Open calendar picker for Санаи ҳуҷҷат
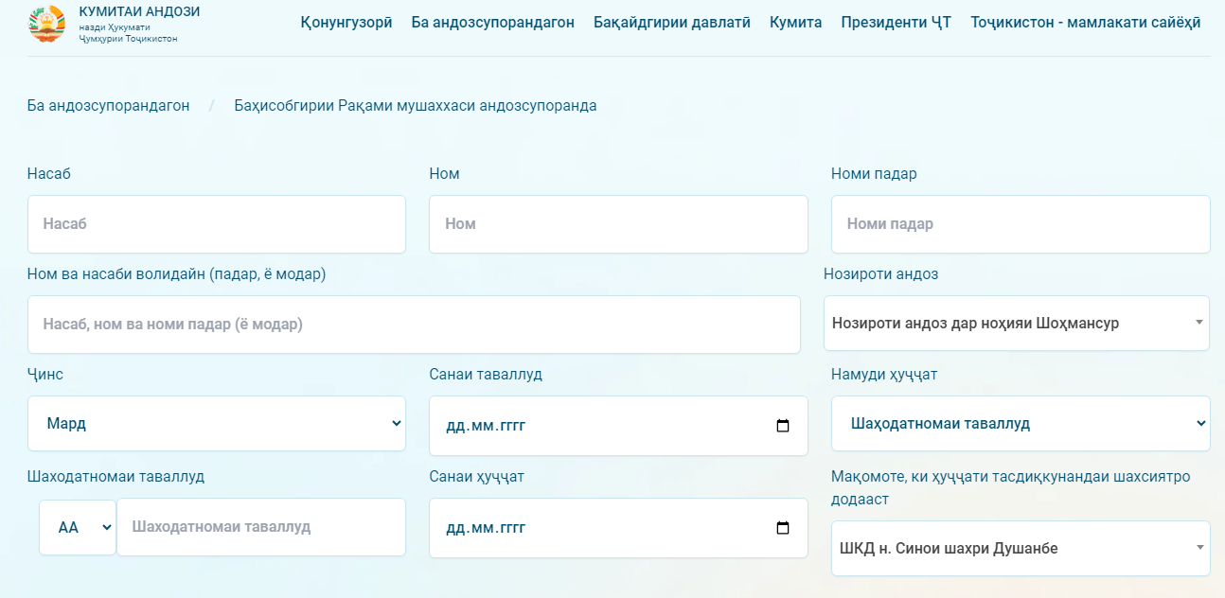Viewport: 1225px width, 598px height. coord(782,528)
